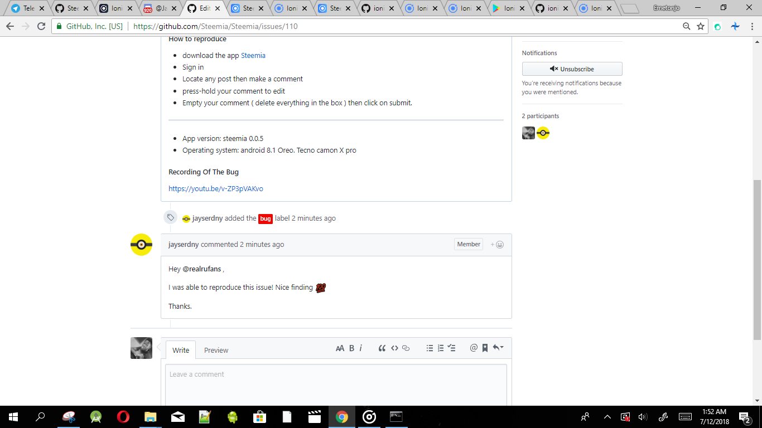This screenshot has height=428, width=762.
Task: Click the red bug label
Action: click(266, 218)
